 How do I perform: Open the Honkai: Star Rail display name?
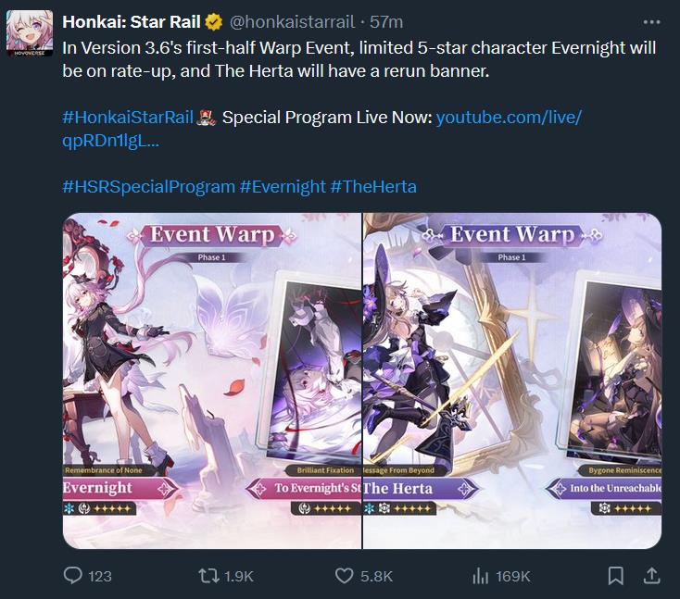coord(132,21)
